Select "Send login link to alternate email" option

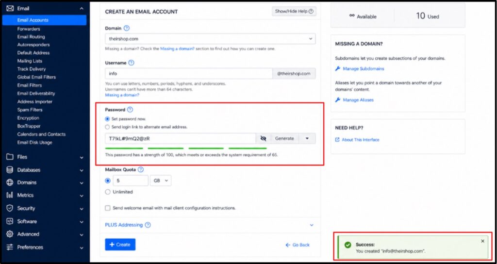pyautogui.click(x=107, y=127)
